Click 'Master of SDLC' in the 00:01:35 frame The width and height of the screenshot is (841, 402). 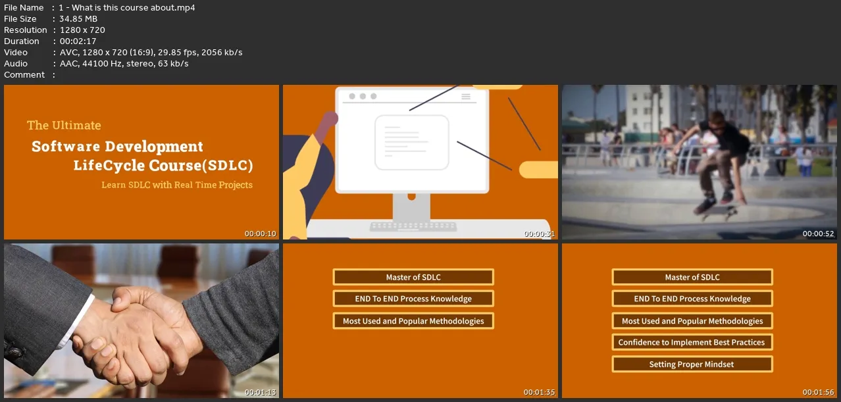[x=413, y=277]
